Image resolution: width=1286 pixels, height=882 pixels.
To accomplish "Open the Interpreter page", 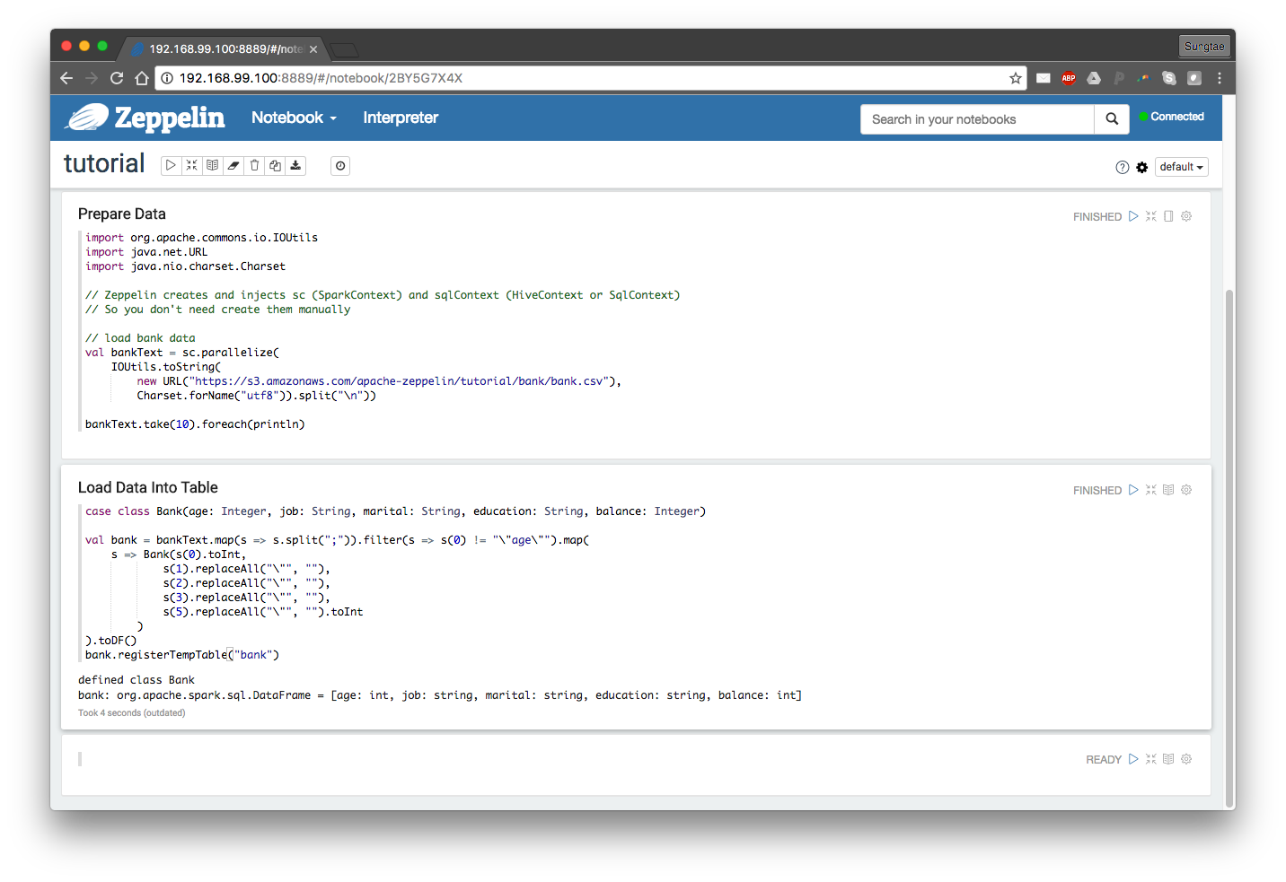I will coord(401,118).
